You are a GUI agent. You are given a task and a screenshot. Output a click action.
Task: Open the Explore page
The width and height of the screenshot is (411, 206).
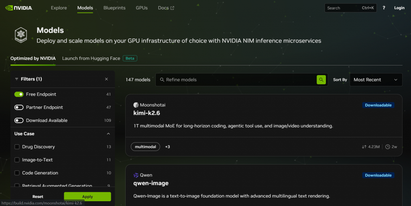pyautogui.click(x=59, y=8)
